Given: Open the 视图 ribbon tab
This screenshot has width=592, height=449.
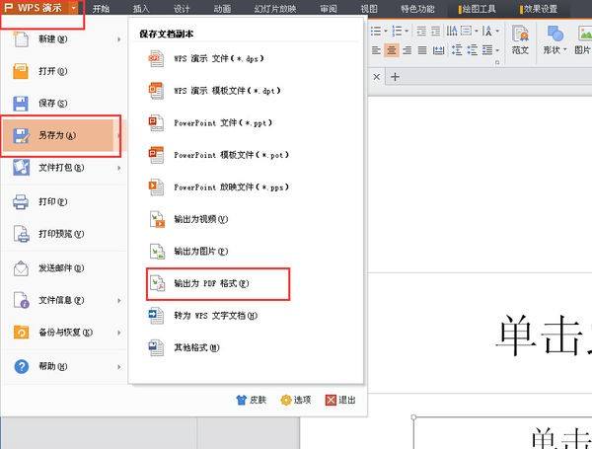Looking at the screenshot, I should (x=369, y=8).
